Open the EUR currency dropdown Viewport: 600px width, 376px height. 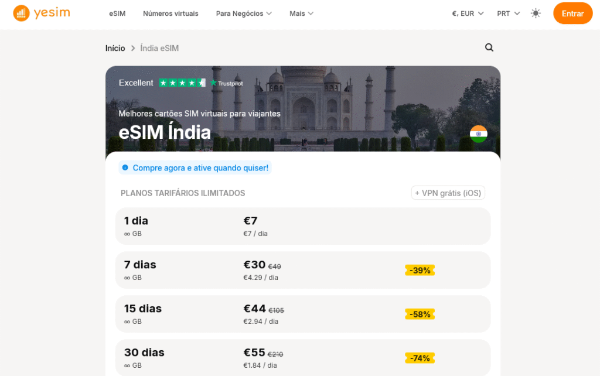[468, 13]
